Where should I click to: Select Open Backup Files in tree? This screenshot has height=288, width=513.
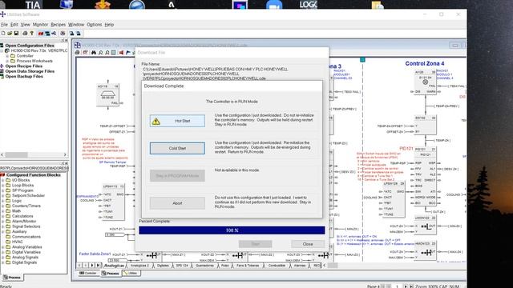pos(24,77)
